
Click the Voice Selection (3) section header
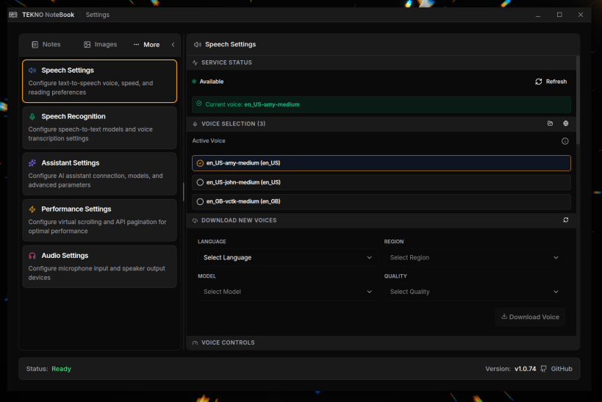(x=381, y=123)
